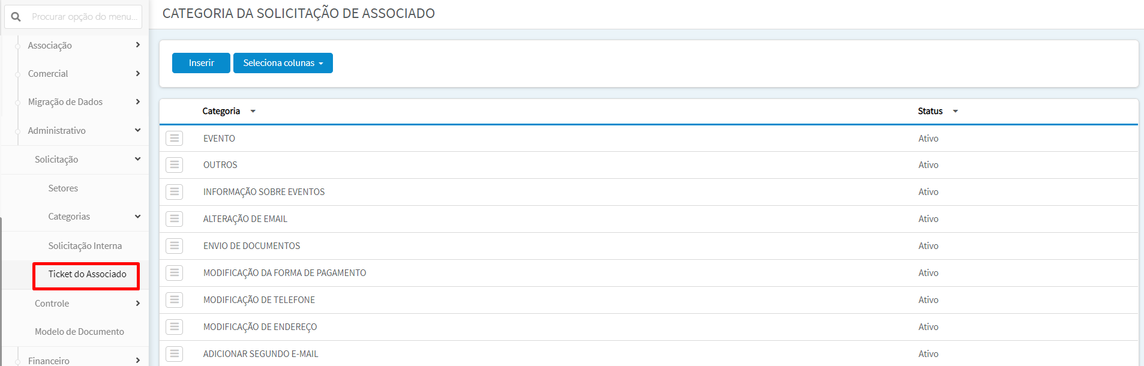Open row menu for ALTERAÇÃO DE EMAIL
1144x366 pixels.
click(175, 218)
